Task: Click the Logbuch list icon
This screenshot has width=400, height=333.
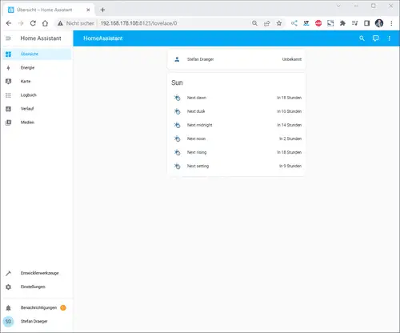Action: coord(8,95)
